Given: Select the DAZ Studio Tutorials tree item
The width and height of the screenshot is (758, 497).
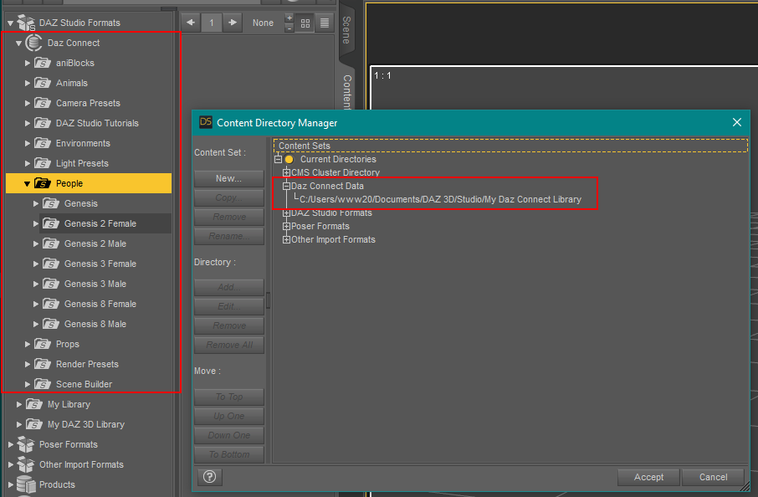Looking at the screenshot, I should click(x=97, y=123).
